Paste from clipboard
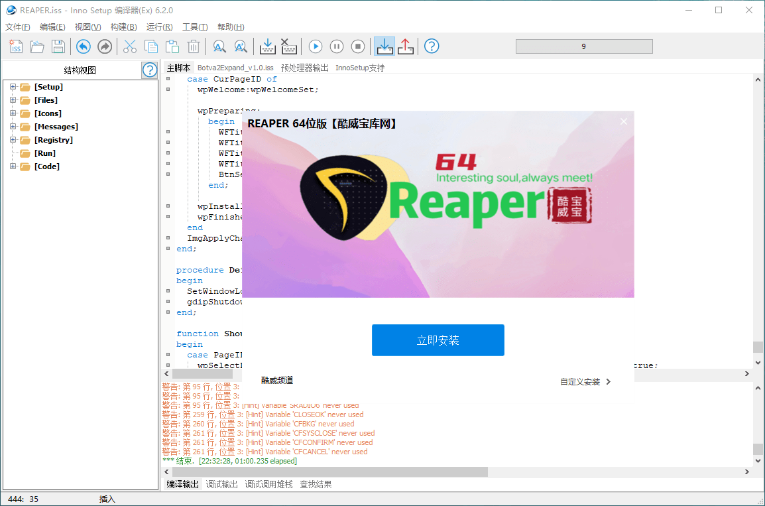This screenshot has width=765, height=506. click(x=172, y=46)
